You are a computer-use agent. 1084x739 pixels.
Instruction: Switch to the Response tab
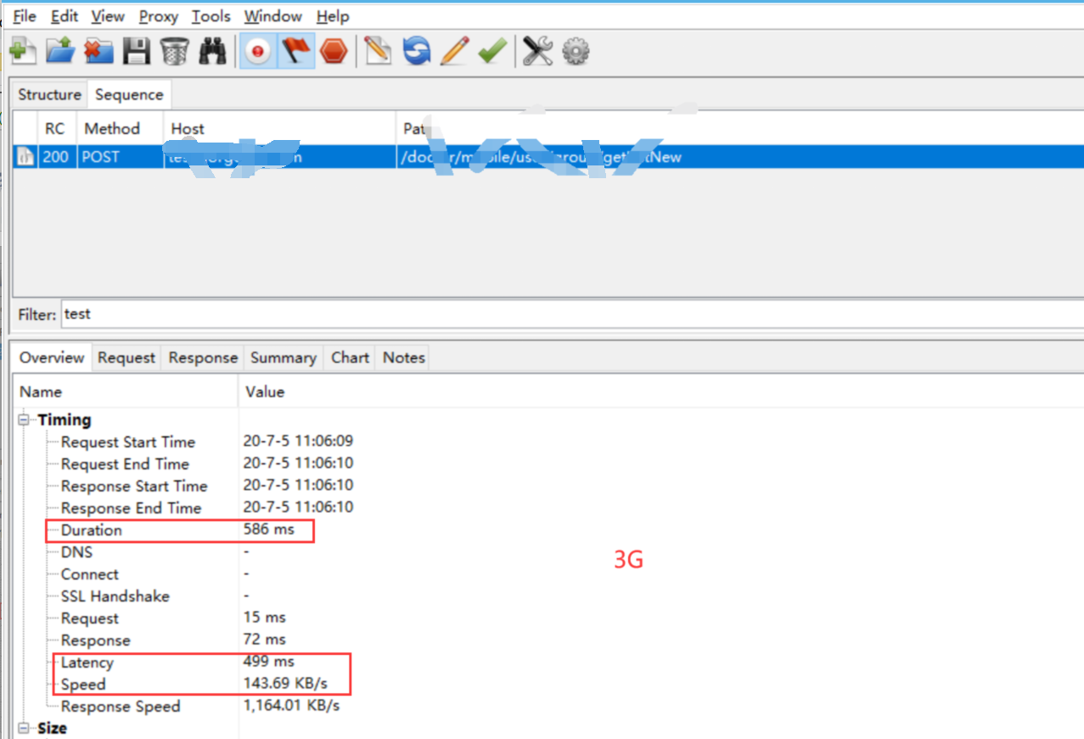pos(203,358)
